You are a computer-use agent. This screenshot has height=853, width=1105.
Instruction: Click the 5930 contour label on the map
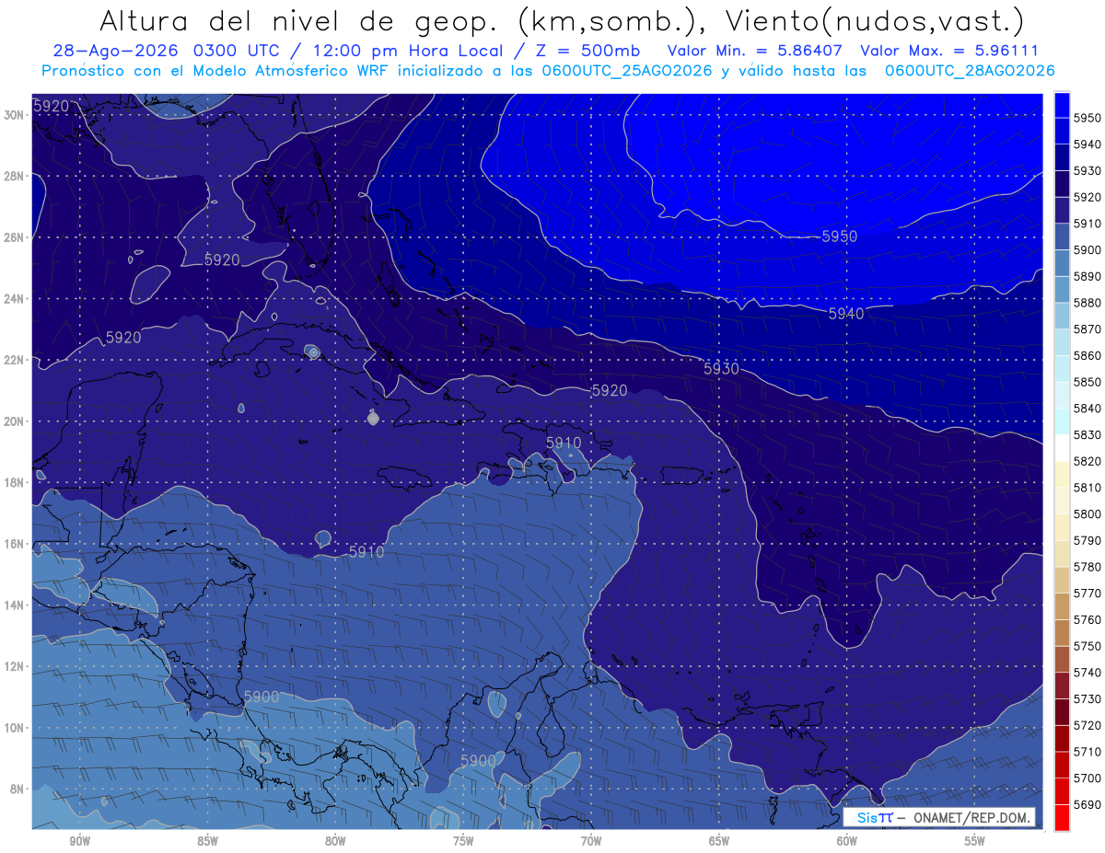click(721, 368)
